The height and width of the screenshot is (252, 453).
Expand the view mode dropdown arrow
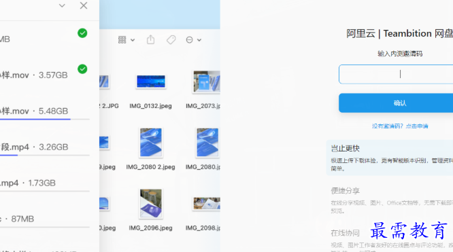(x=133, y=40)
